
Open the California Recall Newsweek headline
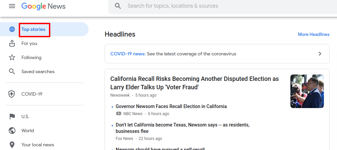[194, 83]
